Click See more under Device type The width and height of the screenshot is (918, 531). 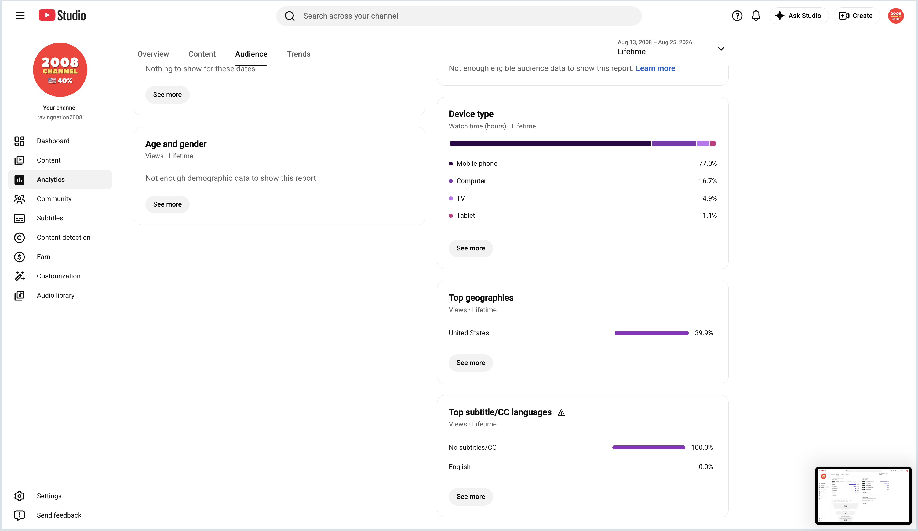[471, 248]
